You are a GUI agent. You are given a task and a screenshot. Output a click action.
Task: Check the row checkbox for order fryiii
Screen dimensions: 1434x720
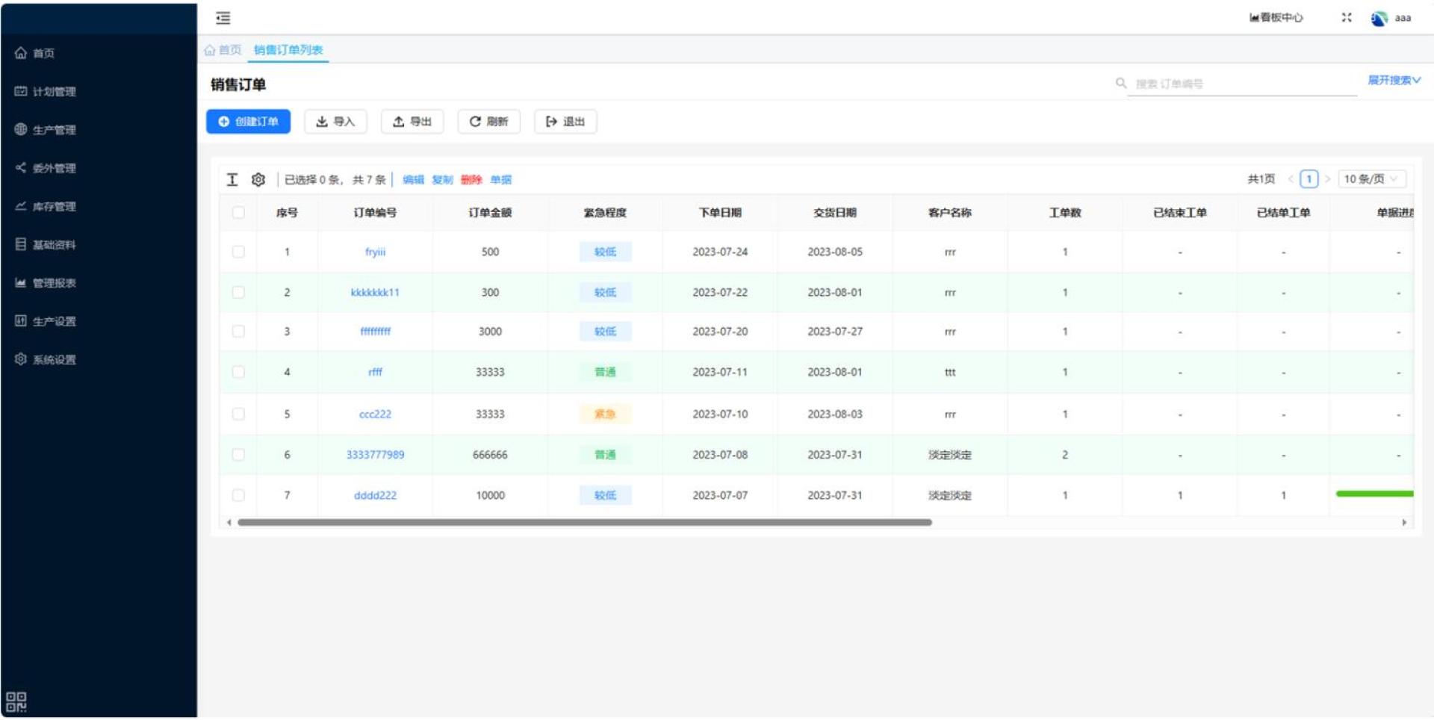pyautogui.click(x=238, y=252)
